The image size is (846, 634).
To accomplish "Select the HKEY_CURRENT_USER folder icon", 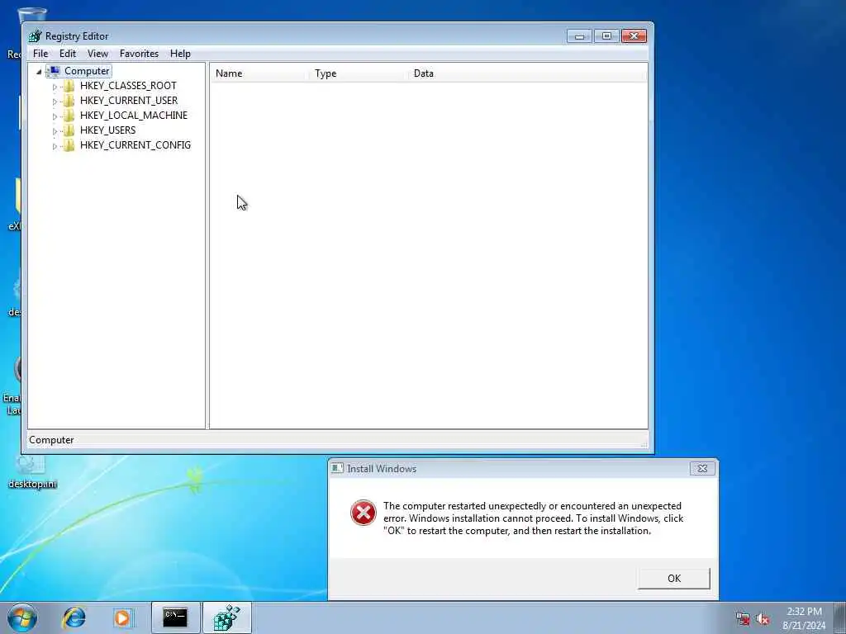I will 69,100.
